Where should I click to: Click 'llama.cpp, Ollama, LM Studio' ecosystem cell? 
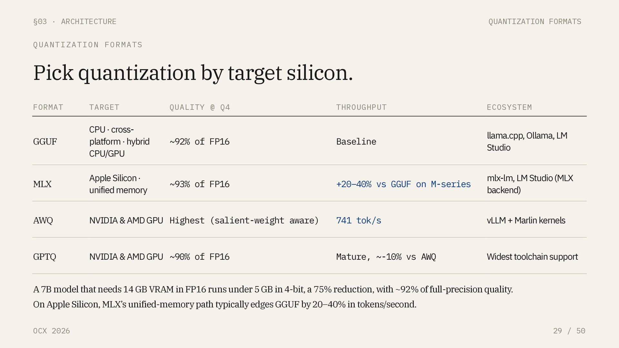point(527,141)
